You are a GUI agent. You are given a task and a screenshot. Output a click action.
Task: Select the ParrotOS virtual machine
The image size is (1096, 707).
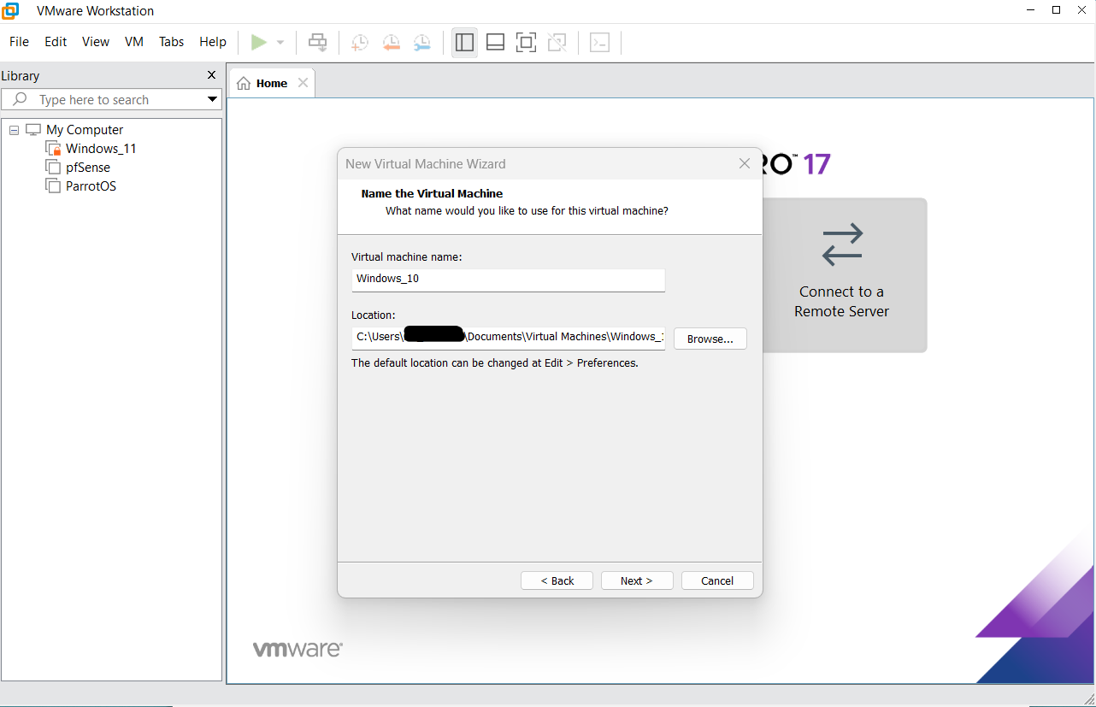[91, 186]
